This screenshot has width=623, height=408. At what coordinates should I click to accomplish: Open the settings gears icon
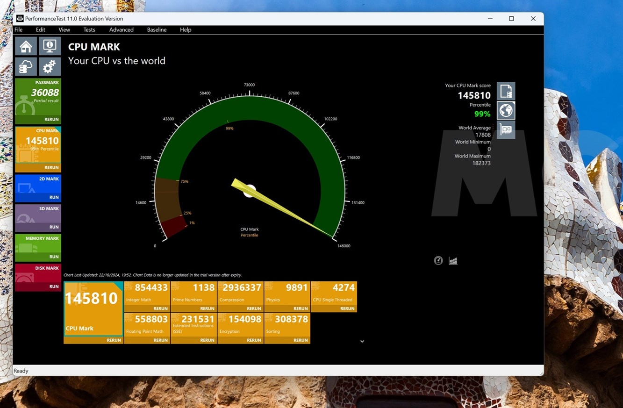(x=50, y=67)
